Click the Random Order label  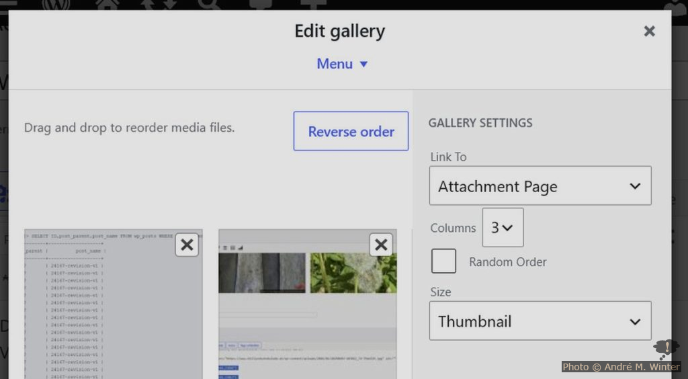(508, 262)
